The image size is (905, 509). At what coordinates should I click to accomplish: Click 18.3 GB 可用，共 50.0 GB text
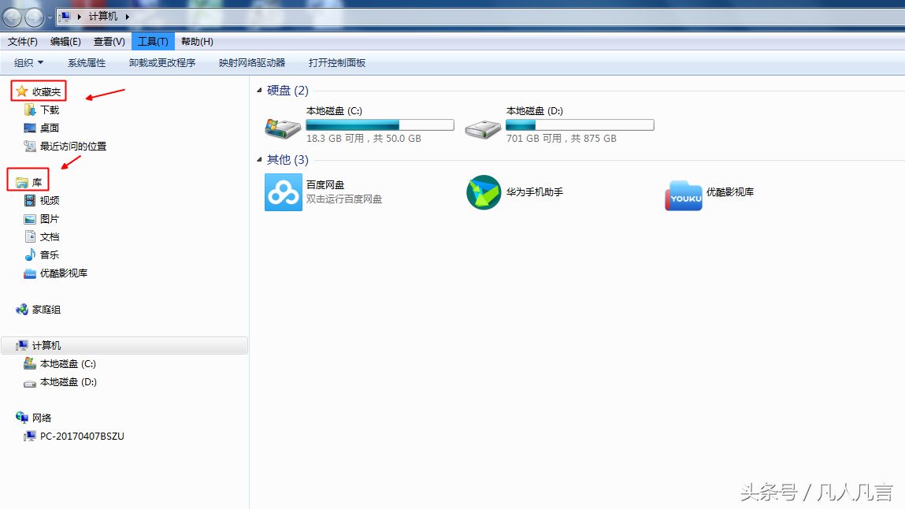click(364, 139)
